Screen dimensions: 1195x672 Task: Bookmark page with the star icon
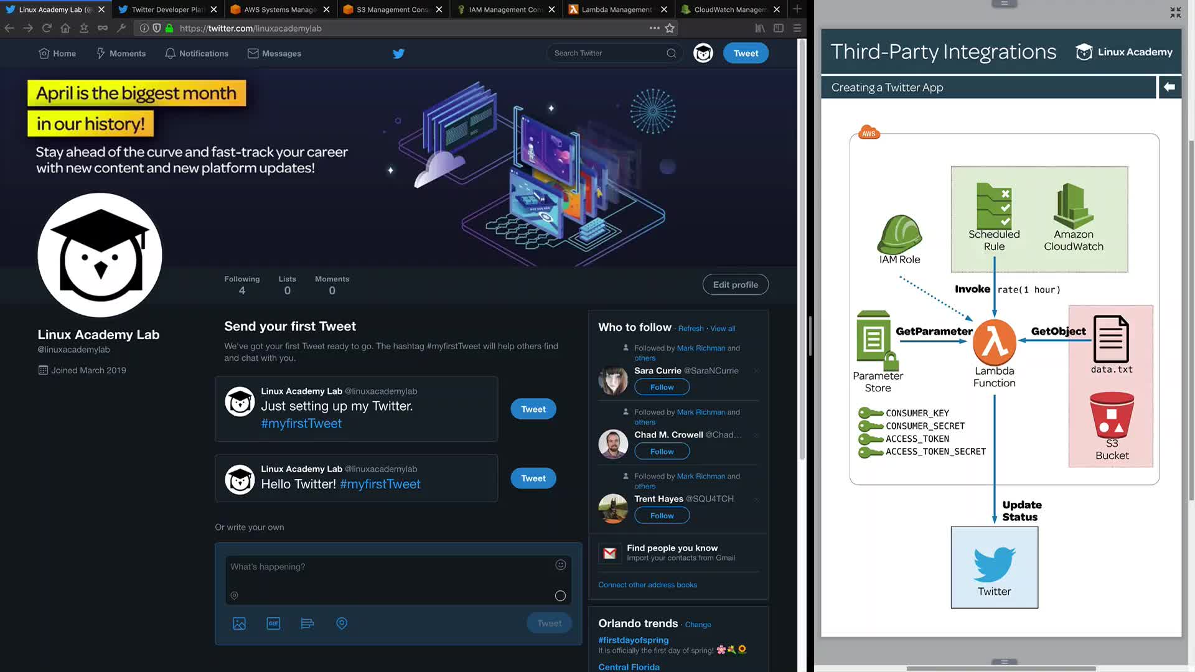pos(670,28)
